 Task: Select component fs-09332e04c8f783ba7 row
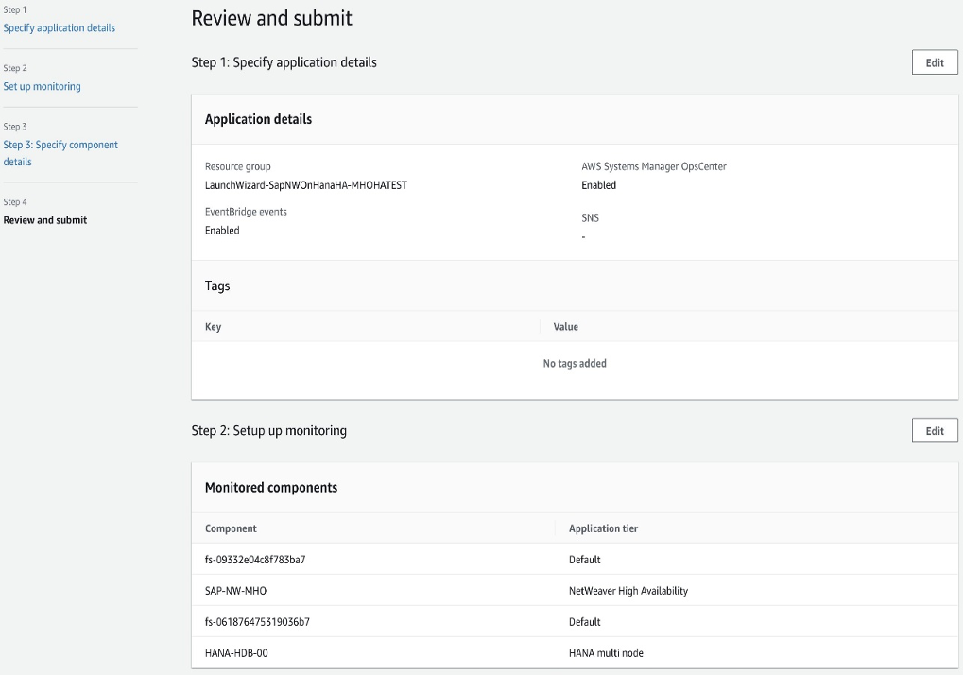coord(255,560)
